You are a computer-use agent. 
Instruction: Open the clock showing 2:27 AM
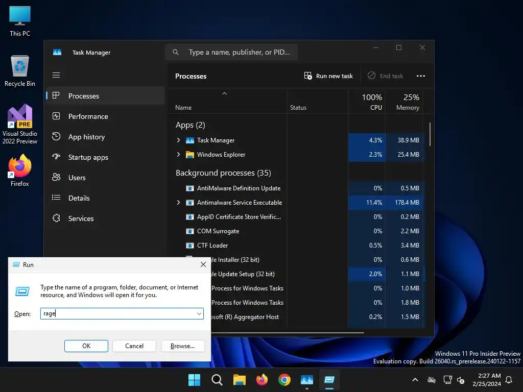(487, 380)
